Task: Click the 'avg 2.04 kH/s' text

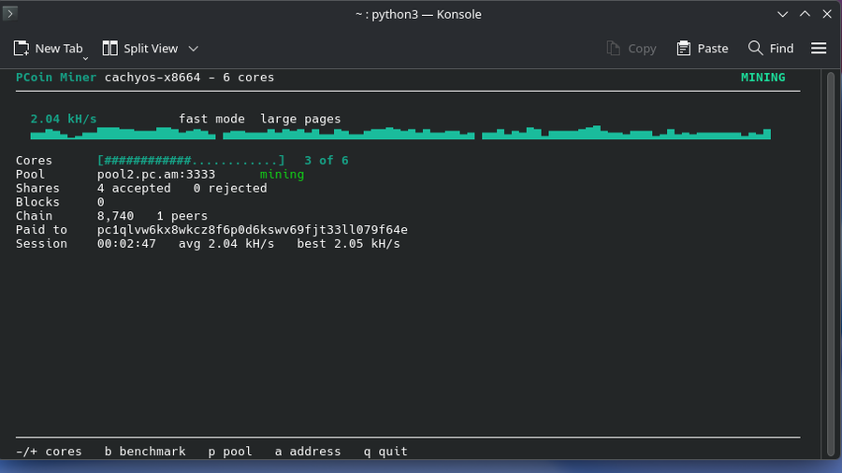Action: pos(226,243)
